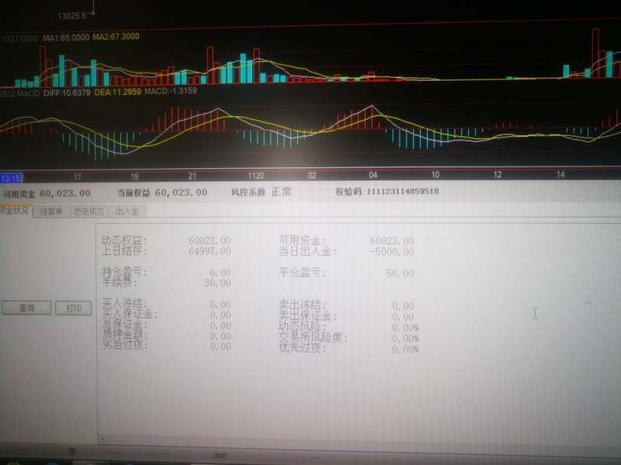This screenshot has height=465, width=621.
Task: Click the 1120 date marker on time axis
Action: point(256,176)
